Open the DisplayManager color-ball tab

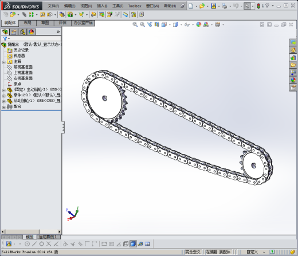[32, 32]
